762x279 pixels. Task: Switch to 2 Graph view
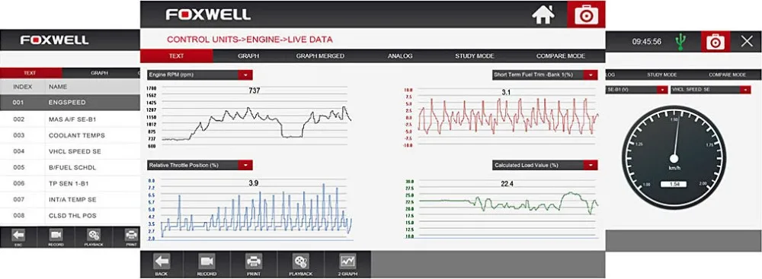tap(348, 265)
